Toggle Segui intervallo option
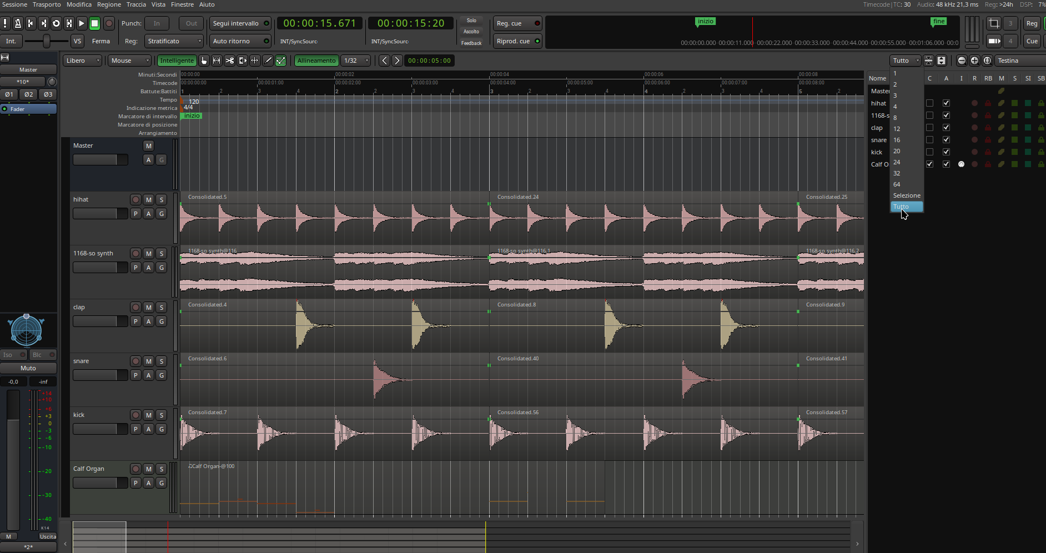The width and height of the screenshot is (1046, 553). point(240,23)
